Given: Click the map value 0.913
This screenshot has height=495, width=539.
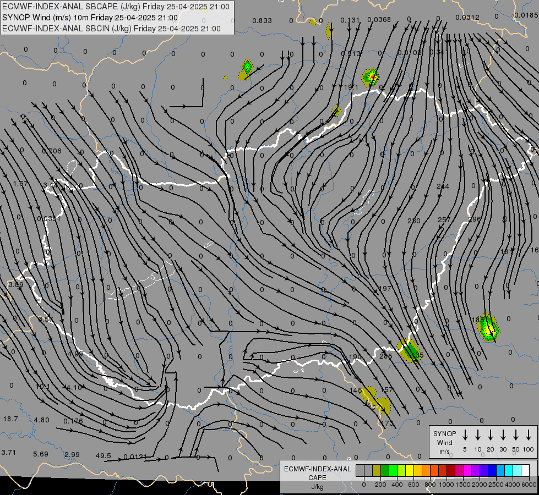Looking at the screenshot, I should click(x=351, y=53).
